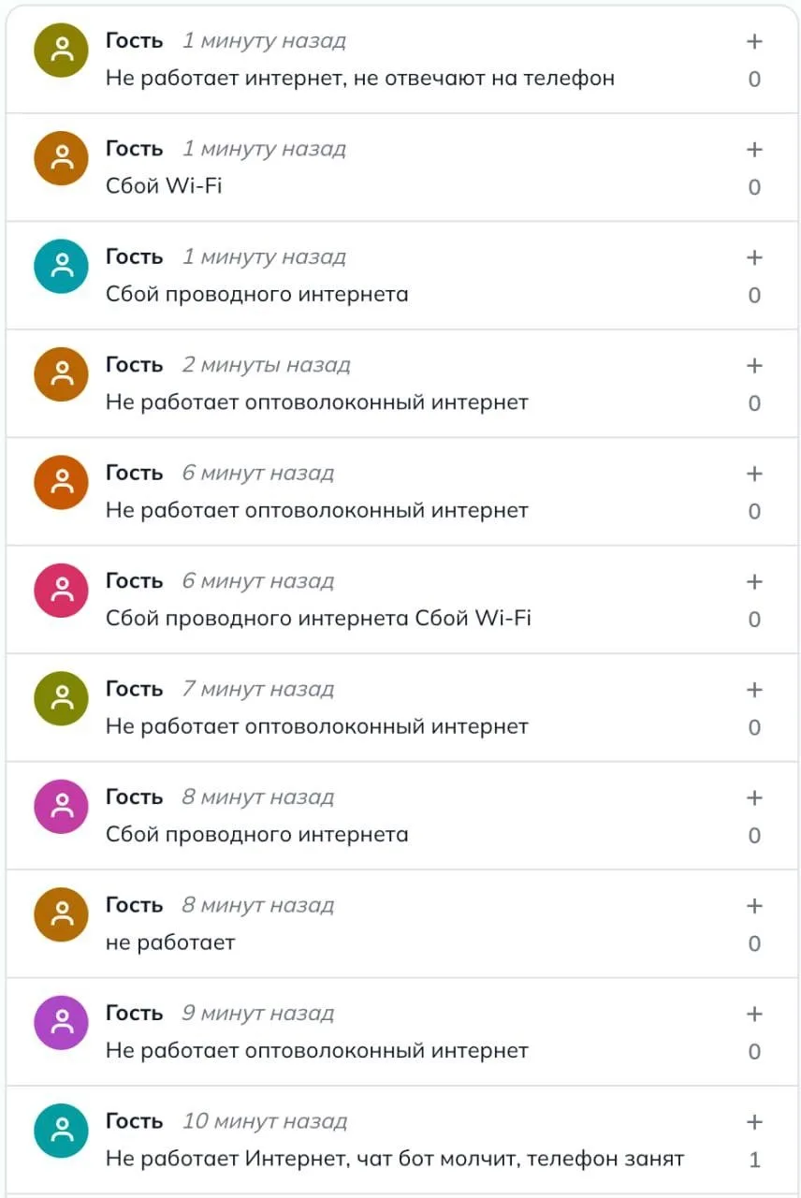This screenshot has height=1198, width=801.
Task: Click the plus on the 9 минут назад comment
Action: (x=754, y=1014)
